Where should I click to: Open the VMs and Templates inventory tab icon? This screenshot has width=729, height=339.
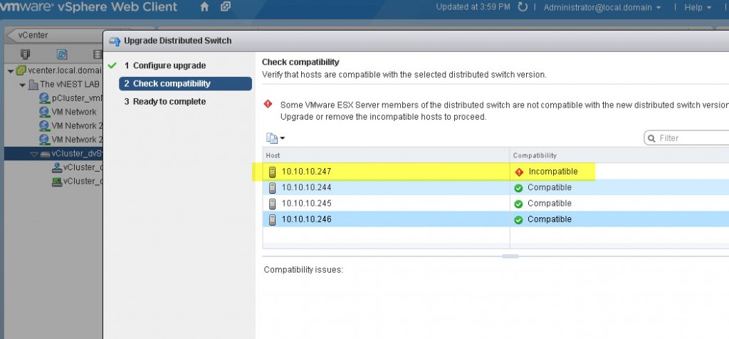62,54
